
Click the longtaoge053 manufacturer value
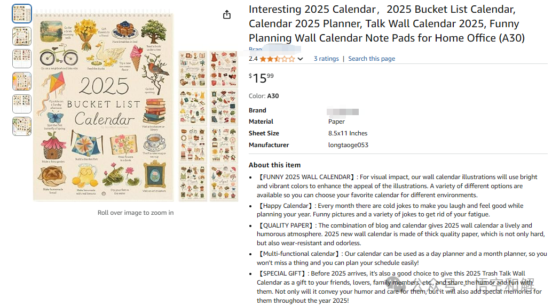348,145
